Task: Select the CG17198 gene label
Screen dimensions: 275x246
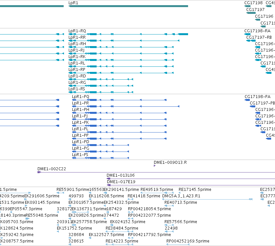Action: tap(253, 3)
